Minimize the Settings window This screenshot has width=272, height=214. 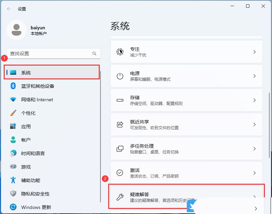tap(232, 6)
